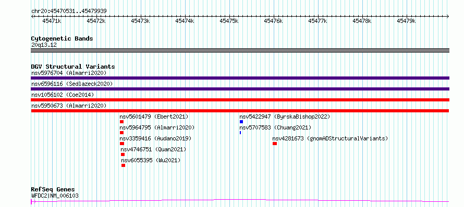Click the DGV Structural Variants track title
464x207 pixels.
tap(73, 67)
